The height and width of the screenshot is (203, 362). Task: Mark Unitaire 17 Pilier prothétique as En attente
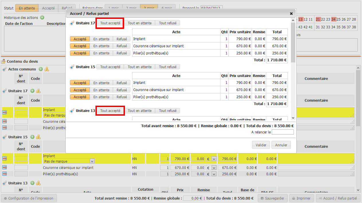tap(101, 53)
